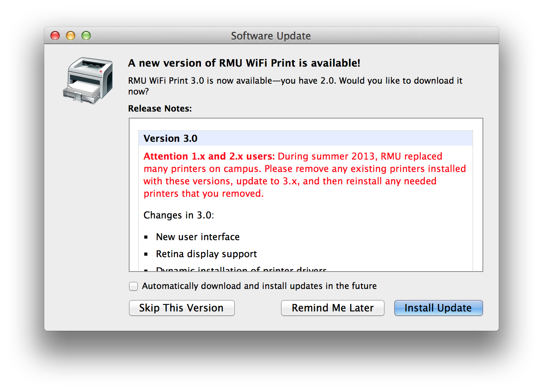Click the red "printers that you removed." line
This screenshot has width=543, height=392.
pos(203,194)
